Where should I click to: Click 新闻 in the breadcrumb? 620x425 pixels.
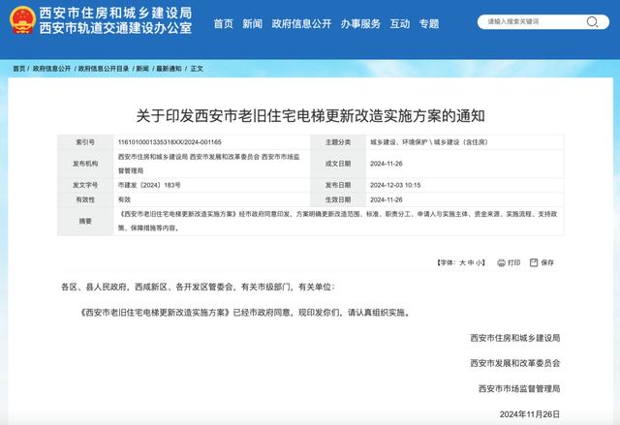[x=142, y=69]
